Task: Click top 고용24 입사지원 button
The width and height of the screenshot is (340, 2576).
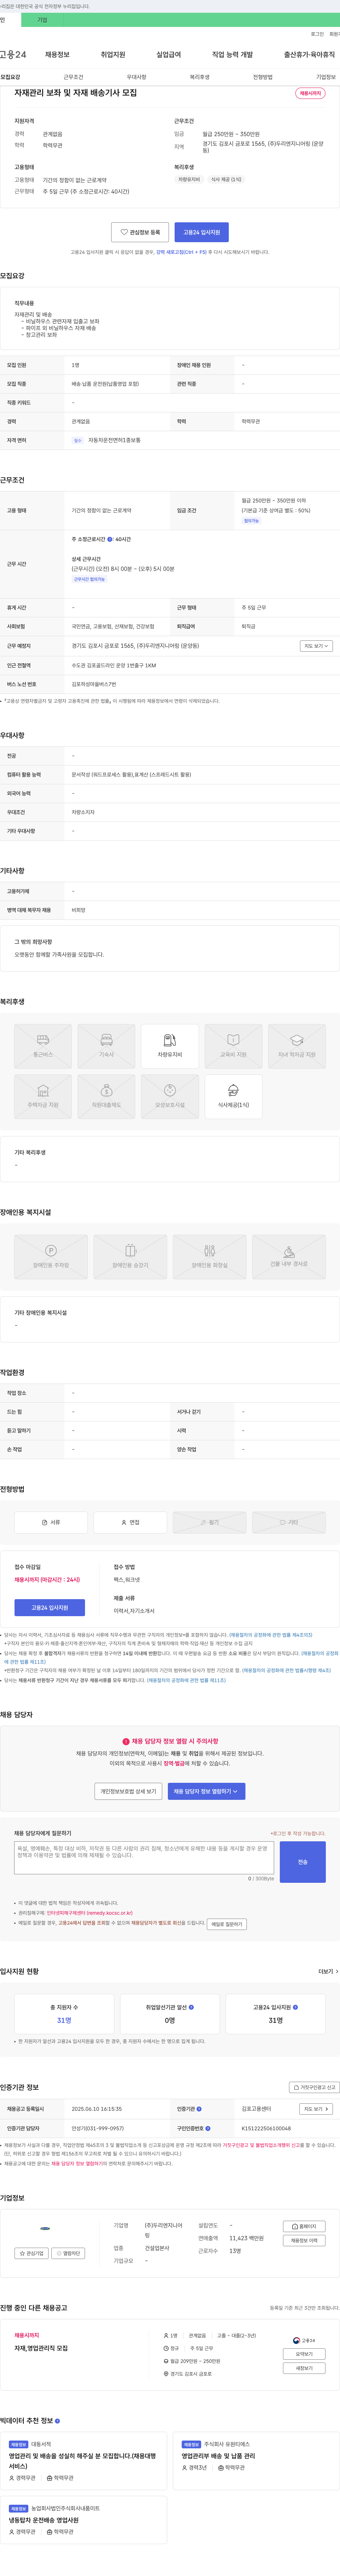Action: point(201,232)
